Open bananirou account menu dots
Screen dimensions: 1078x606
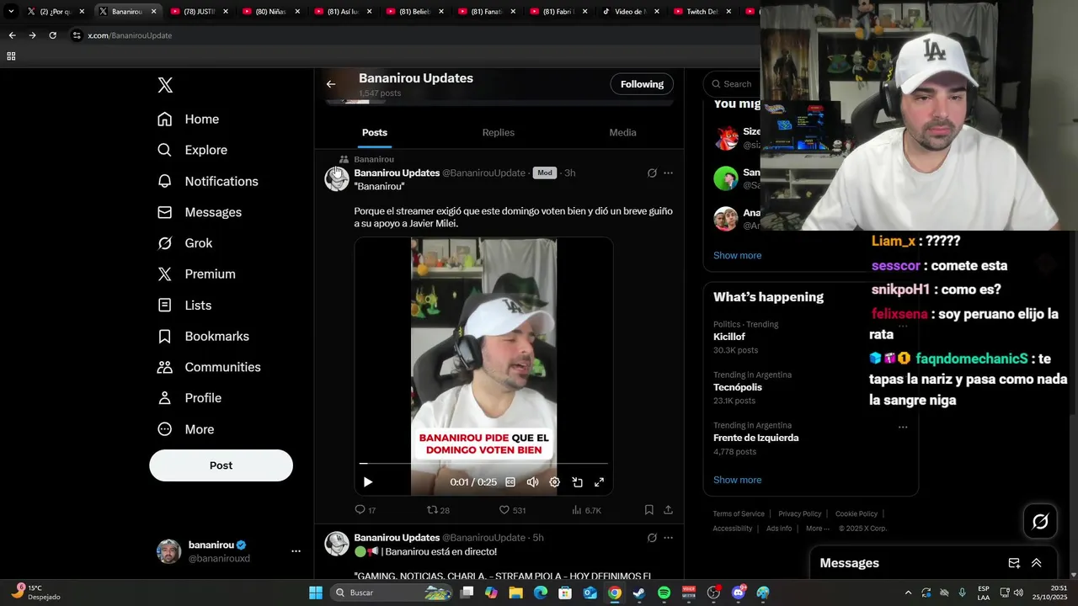pos(296,551)
